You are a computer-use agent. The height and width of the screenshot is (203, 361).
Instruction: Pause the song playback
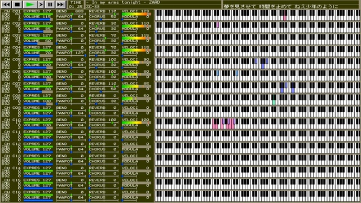pos(50,5)
